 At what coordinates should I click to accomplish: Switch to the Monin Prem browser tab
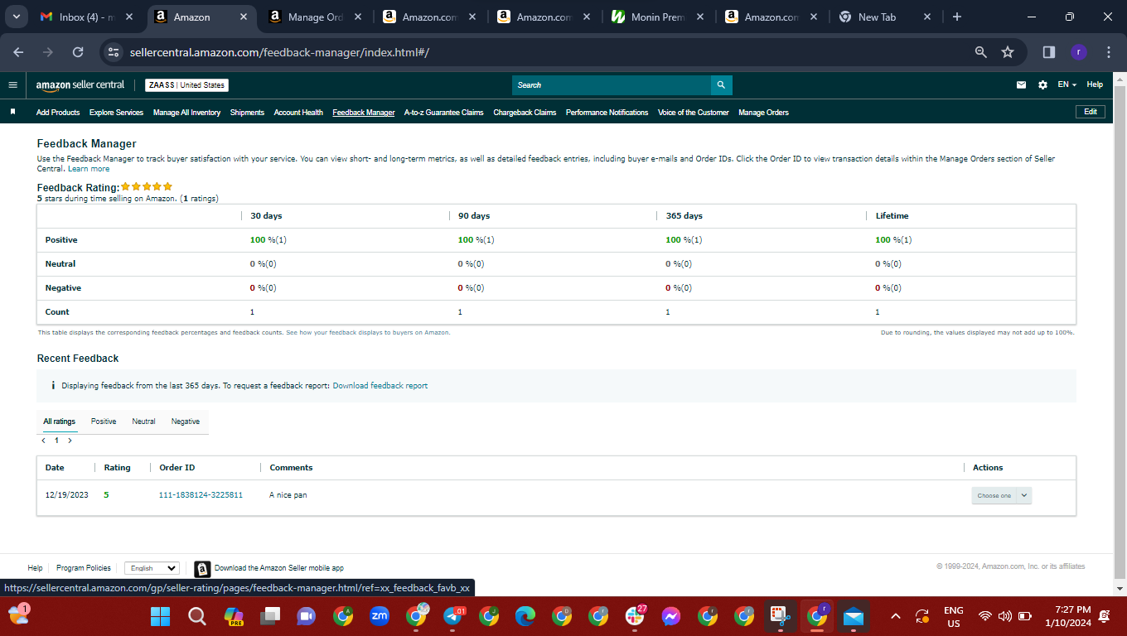click(x=660, y=17)
